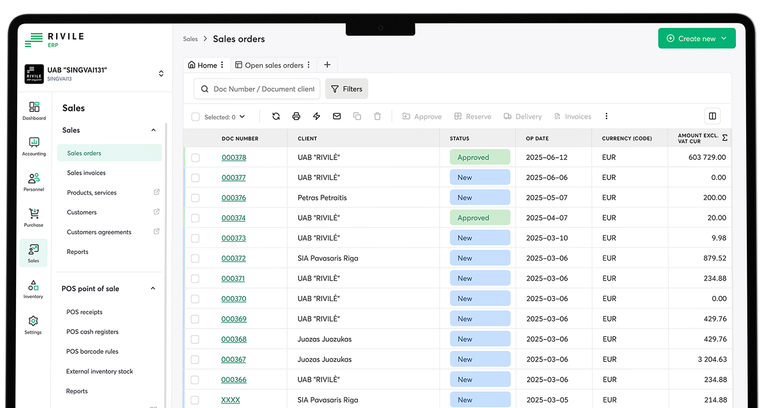Image resolution: width=760 pixels, height=408 pixels.
Task: Click the refresh icon in toolbar
Action: (x=276, y=116)
